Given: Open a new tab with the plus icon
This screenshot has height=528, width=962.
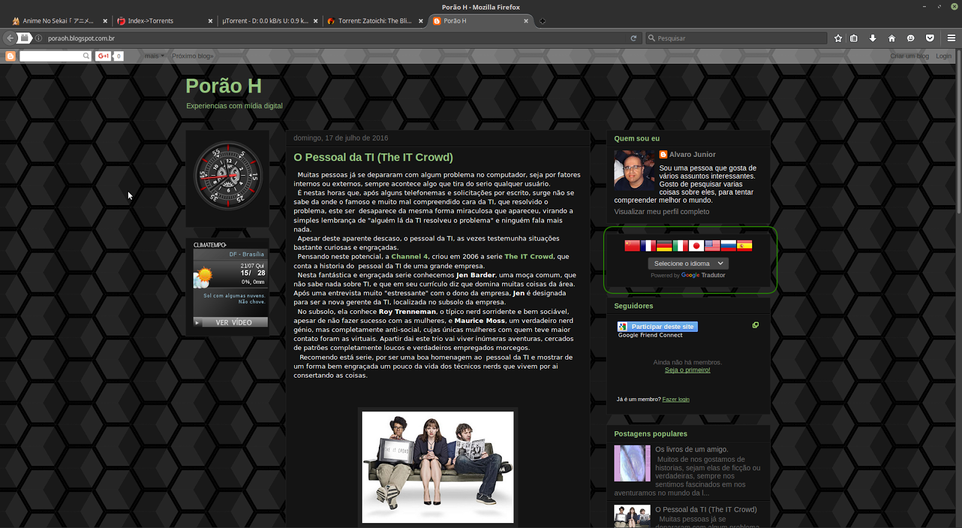Looking at the screenshot, I should coord(542,21).
